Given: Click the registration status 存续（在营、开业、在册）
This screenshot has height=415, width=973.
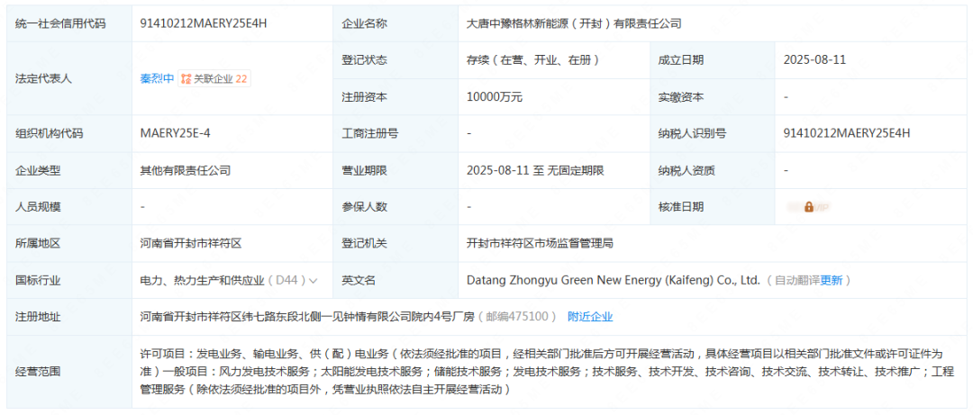Looking at the screenshot, I should pyautogui.click(x=532, y=60).
